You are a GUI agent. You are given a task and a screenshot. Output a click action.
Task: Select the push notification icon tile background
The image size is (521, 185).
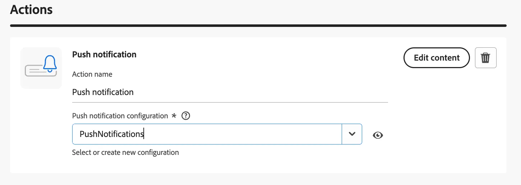(41, 68)
